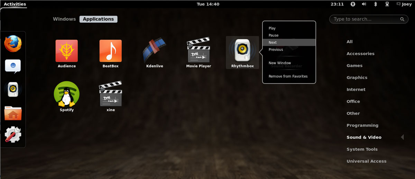Filter by Games category
415x179 pixels.
point(354,66)
